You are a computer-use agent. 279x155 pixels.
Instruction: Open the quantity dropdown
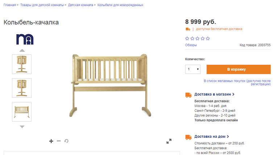(x=193, y=69)
